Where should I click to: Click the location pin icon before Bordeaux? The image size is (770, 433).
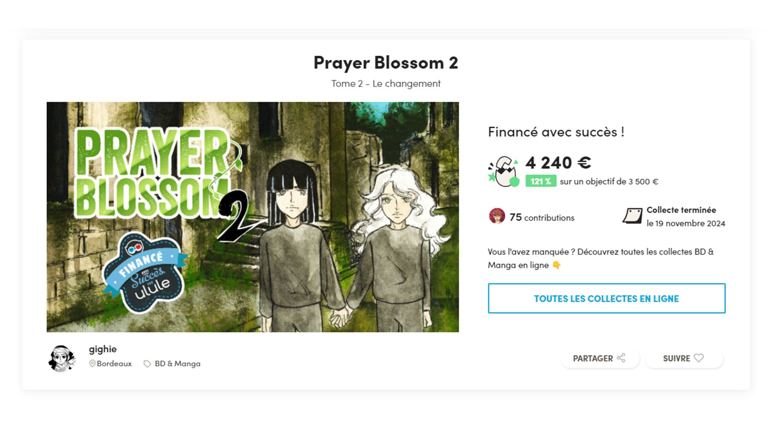(92, 364)
